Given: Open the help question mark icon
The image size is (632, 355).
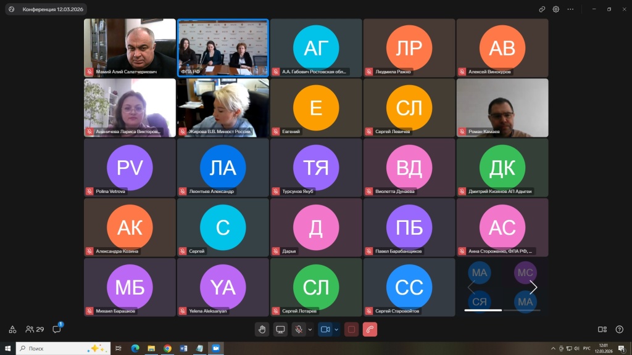Looking at the screenshot, I should (619, 329).
